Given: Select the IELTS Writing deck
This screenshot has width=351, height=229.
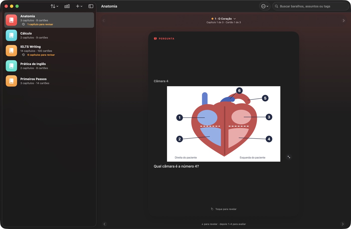Looking at the screenshot, I should point(49,51).
